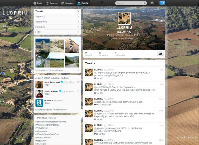This screenshot has height=145, width=199.
Task: Open the Diari ARA logo avatar
Action: click(x=39, y=103)
